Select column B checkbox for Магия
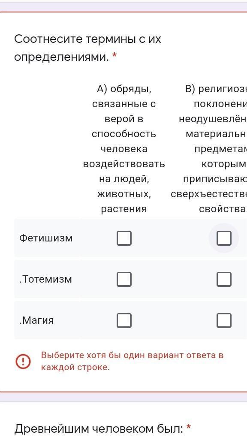The width and height of the screenshot is (247, 440). [x=224, y=320]
